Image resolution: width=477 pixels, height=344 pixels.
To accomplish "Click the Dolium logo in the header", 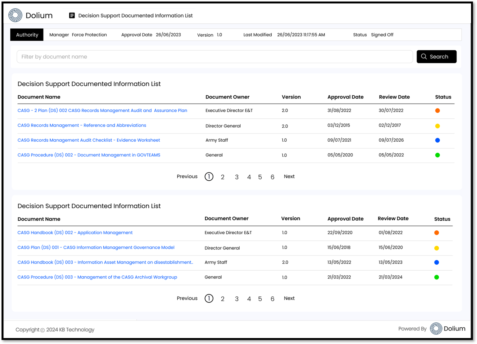I will pos(14,15).
